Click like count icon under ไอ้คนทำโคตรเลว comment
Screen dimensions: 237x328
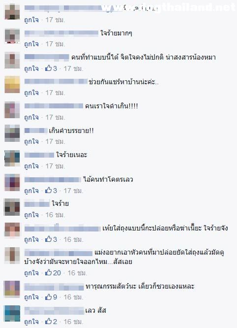click(49, 190)
